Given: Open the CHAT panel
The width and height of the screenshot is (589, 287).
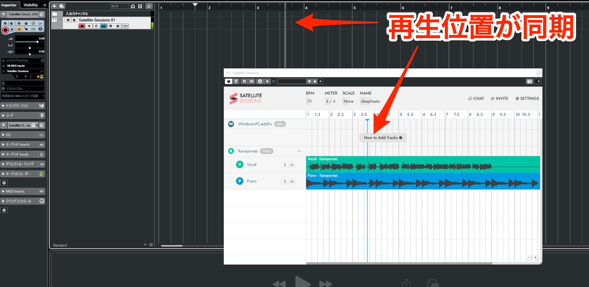Looking at the screenshot, I should pos(476,98).
